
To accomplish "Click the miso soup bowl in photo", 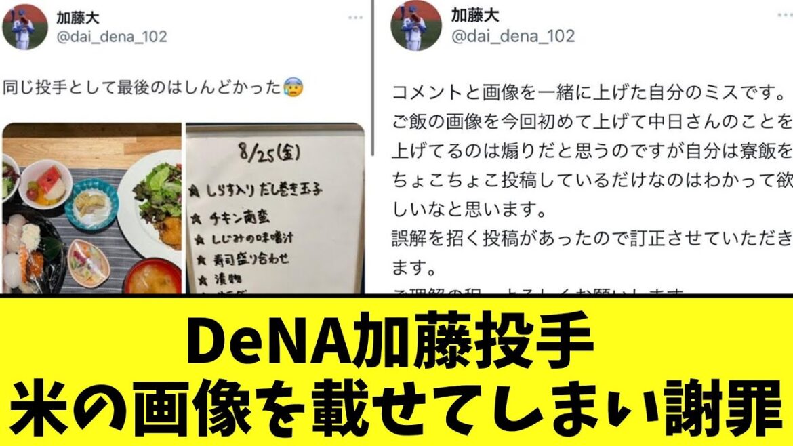I will [152, 277].
